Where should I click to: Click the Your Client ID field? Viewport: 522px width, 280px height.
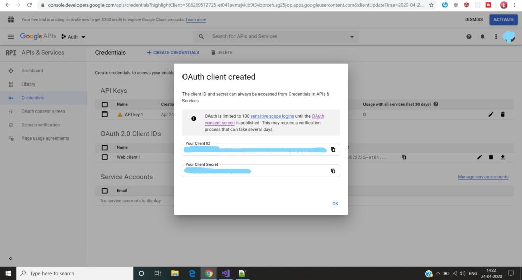click(x=260, y=150)
